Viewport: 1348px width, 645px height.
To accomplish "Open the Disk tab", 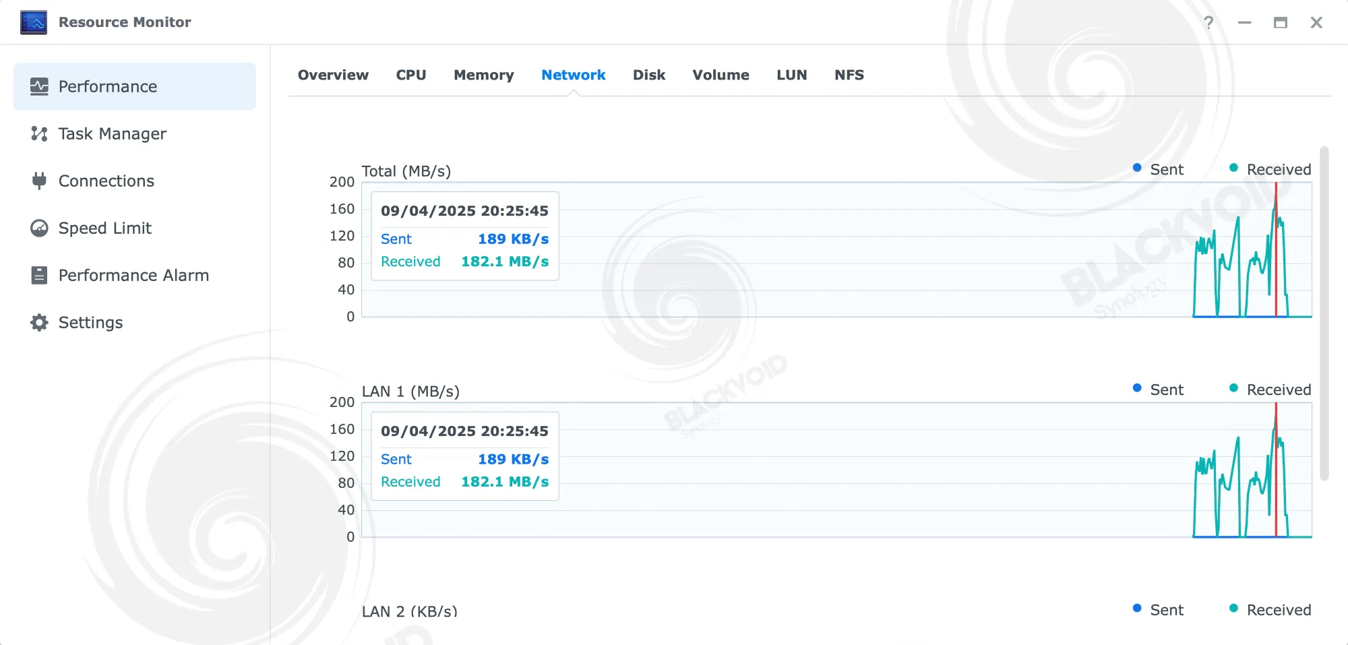I will point(649,75).
